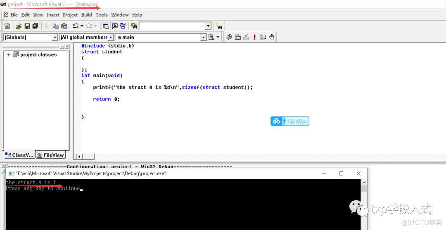Open the Window menu

(120, 15)
